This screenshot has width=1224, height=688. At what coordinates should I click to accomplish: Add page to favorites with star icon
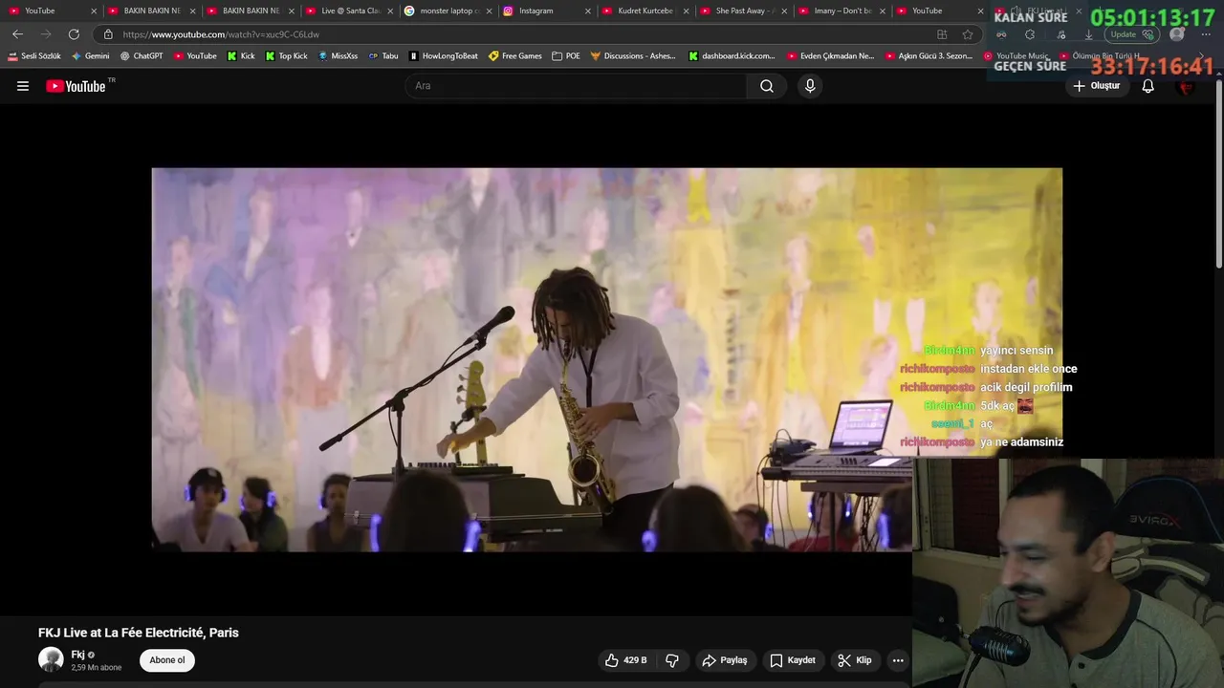tap(968, 34)
